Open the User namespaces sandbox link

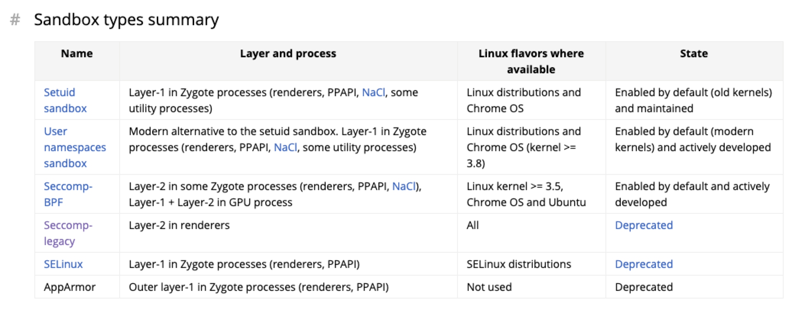[75, 147]
